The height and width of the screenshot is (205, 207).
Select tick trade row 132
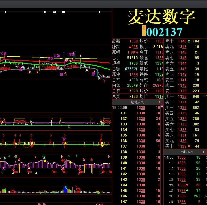(x=136, y=119)
